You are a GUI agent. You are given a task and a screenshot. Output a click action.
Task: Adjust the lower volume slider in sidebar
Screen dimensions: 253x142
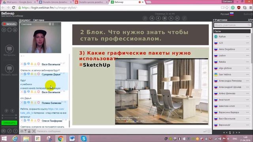pyautogui.click(x=9, y=118)
